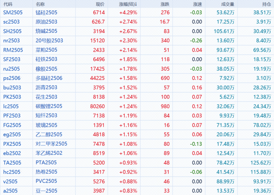Screen dimensions: 274x195
Task: Open contract code SM2505
Action: click(13, 12)
